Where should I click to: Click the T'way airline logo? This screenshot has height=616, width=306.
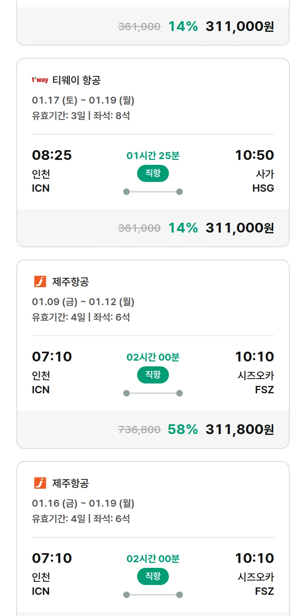(40, 80)
